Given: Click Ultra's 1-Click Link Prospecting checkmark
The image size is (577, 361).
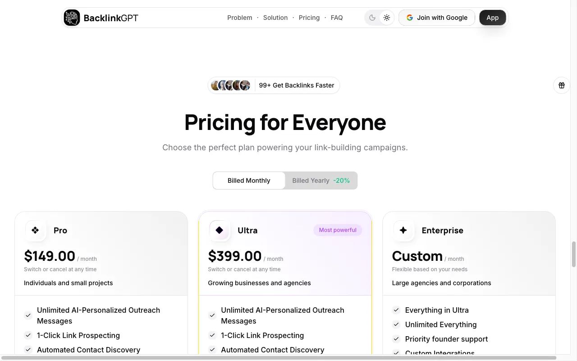Looking at the screenshot, I should pyautogui.click(x=212, y=335).
